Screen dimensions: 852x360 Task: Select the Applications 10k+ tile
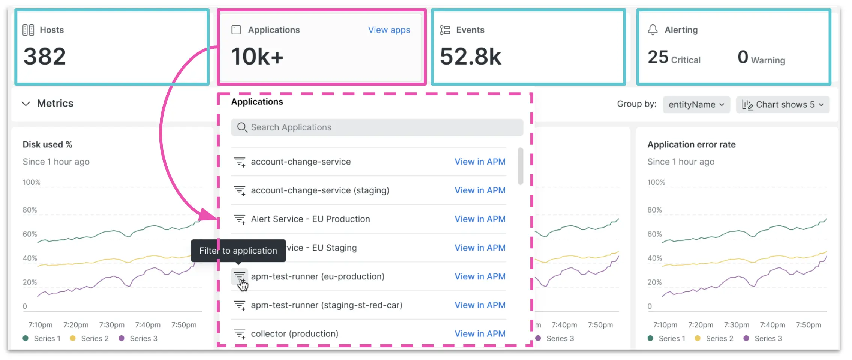click(321, 47)
